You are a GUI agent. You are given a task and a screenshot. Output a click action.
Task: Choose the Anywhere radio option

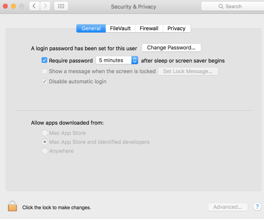click(x=45, y=151)
